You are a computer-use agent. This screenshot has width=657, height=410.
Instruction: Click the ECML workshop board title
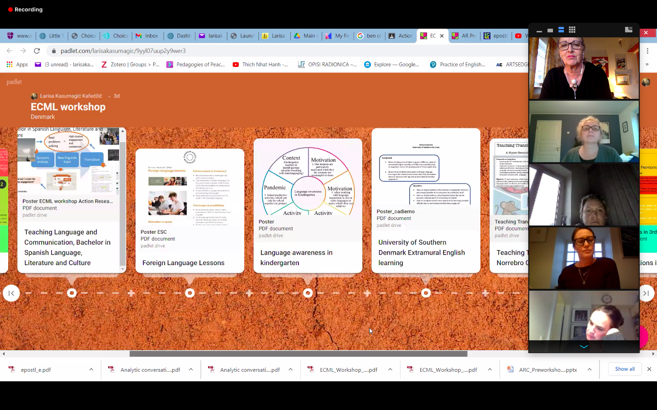(x=68, y=107)
